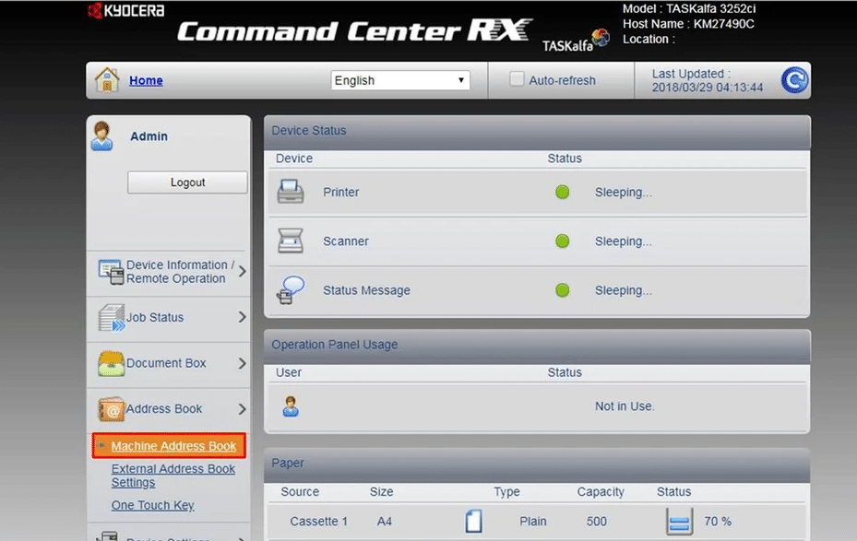The image size is (857, 541).
Task: Click the Host Name KM27490C text
Action: click(689, 24)
